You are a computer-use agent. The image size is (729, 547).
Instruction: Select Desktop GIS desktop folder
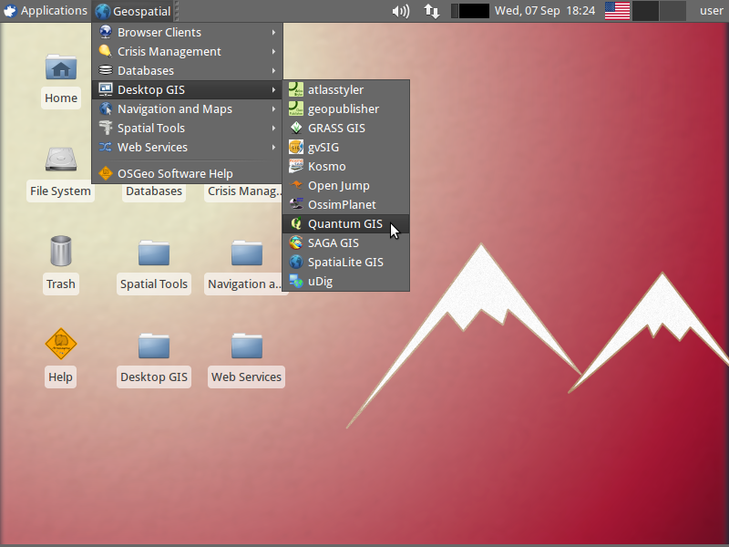point(154,346)
